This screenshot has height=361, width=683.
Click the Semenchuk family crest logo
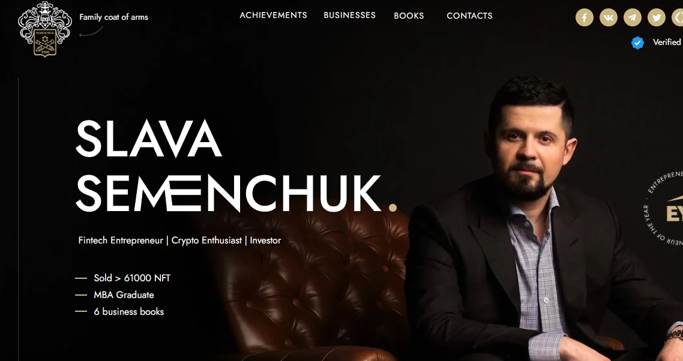coord(44,29)
